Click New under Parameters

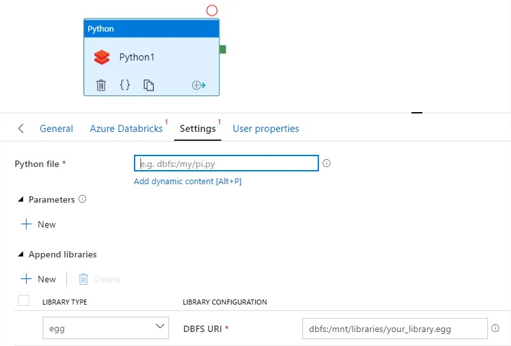47,224
